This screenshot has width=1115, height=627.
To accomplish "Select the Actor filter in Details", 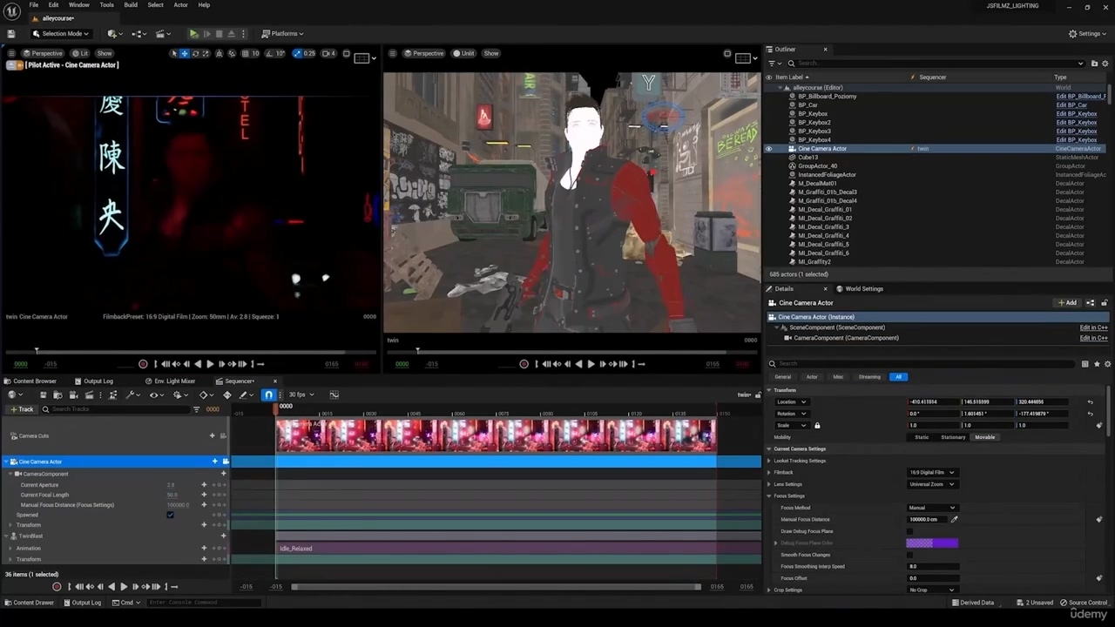I will pyautogui.click(x=812, y=377).
